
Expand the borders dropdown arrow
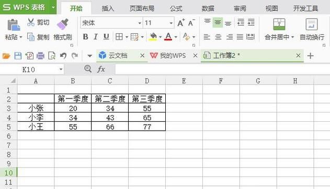[x=127, y=37]
